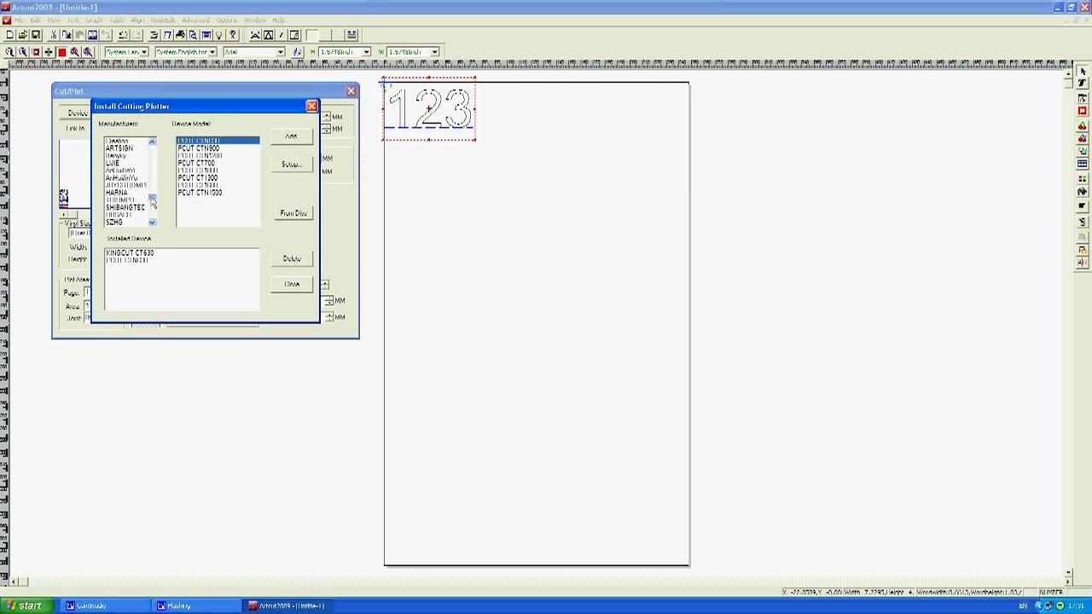Click the pan cross-arrows icon

point(49,52)
